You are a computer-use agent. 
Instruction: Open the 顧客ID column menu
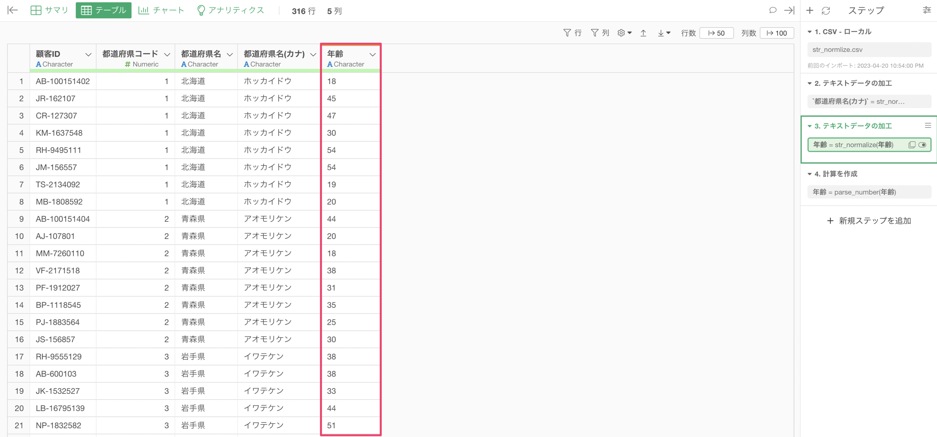88,55
